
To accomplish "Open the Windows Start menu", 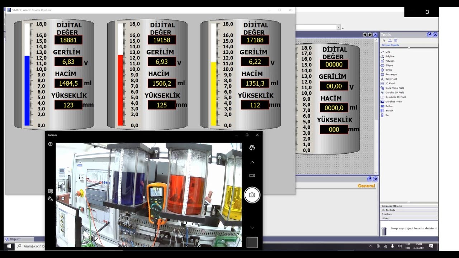I will pos(9,246).
